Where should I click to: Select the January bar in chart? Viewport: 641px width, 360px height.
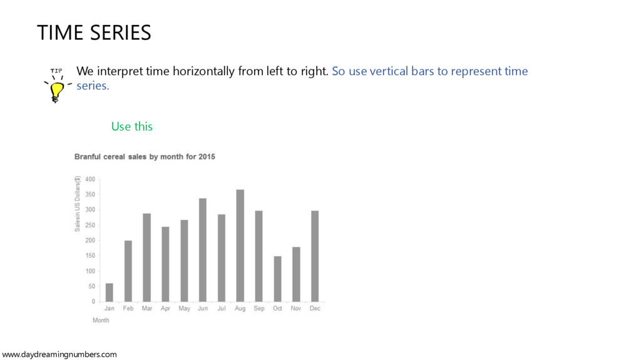click(109, 292)
